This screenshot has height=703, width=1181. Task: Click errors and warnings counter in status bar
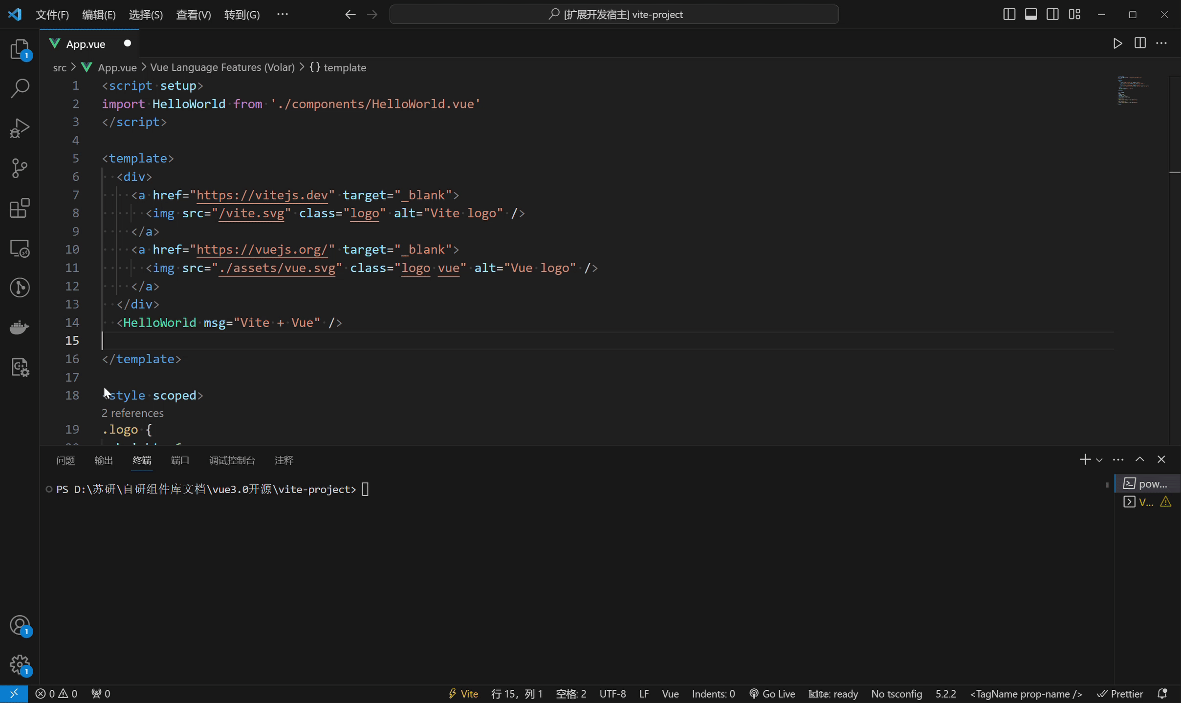[x=56, y=694]
